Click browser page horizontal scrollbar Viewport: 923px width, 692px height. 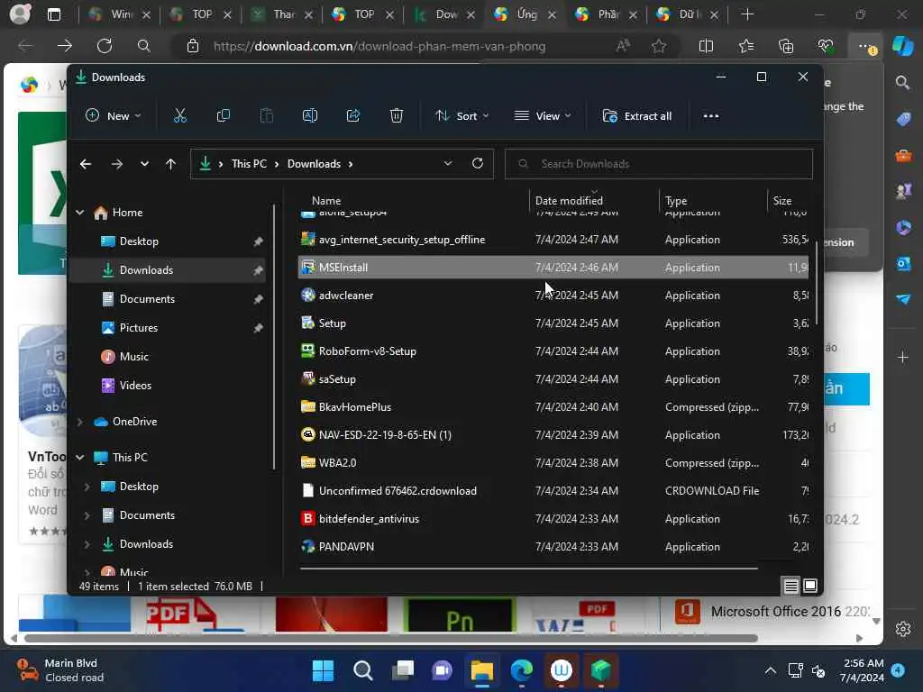pyautogui.click(x=391, y=639)
